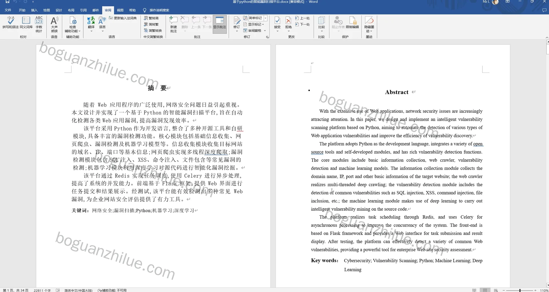Click 更新输入法词典
Viewport: 549px width, 292px height.
tap(123, 18)
